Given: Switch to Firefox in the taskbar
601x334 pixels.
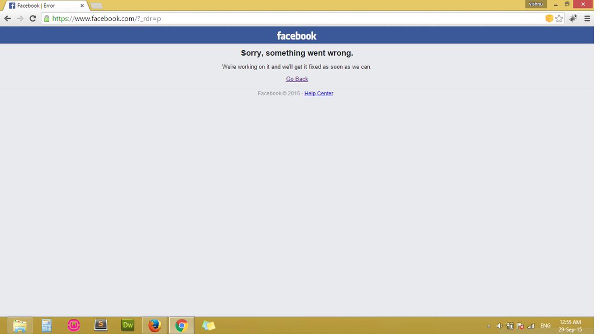Looking at the screenshot, I should 155,325.
